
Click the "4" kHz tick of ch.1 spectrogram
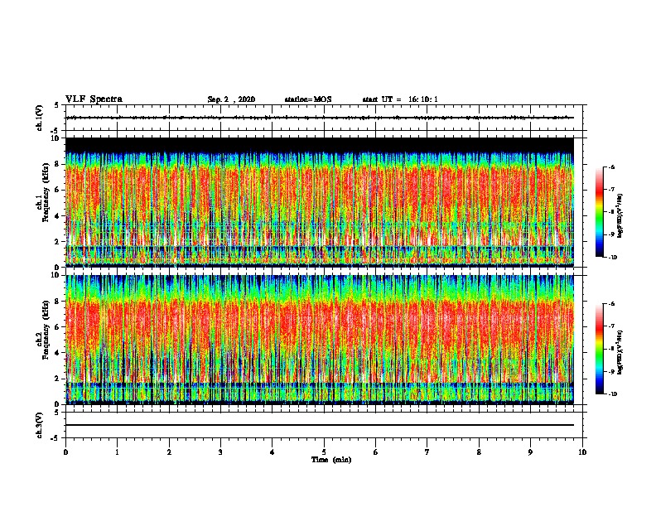pos(58,216)
